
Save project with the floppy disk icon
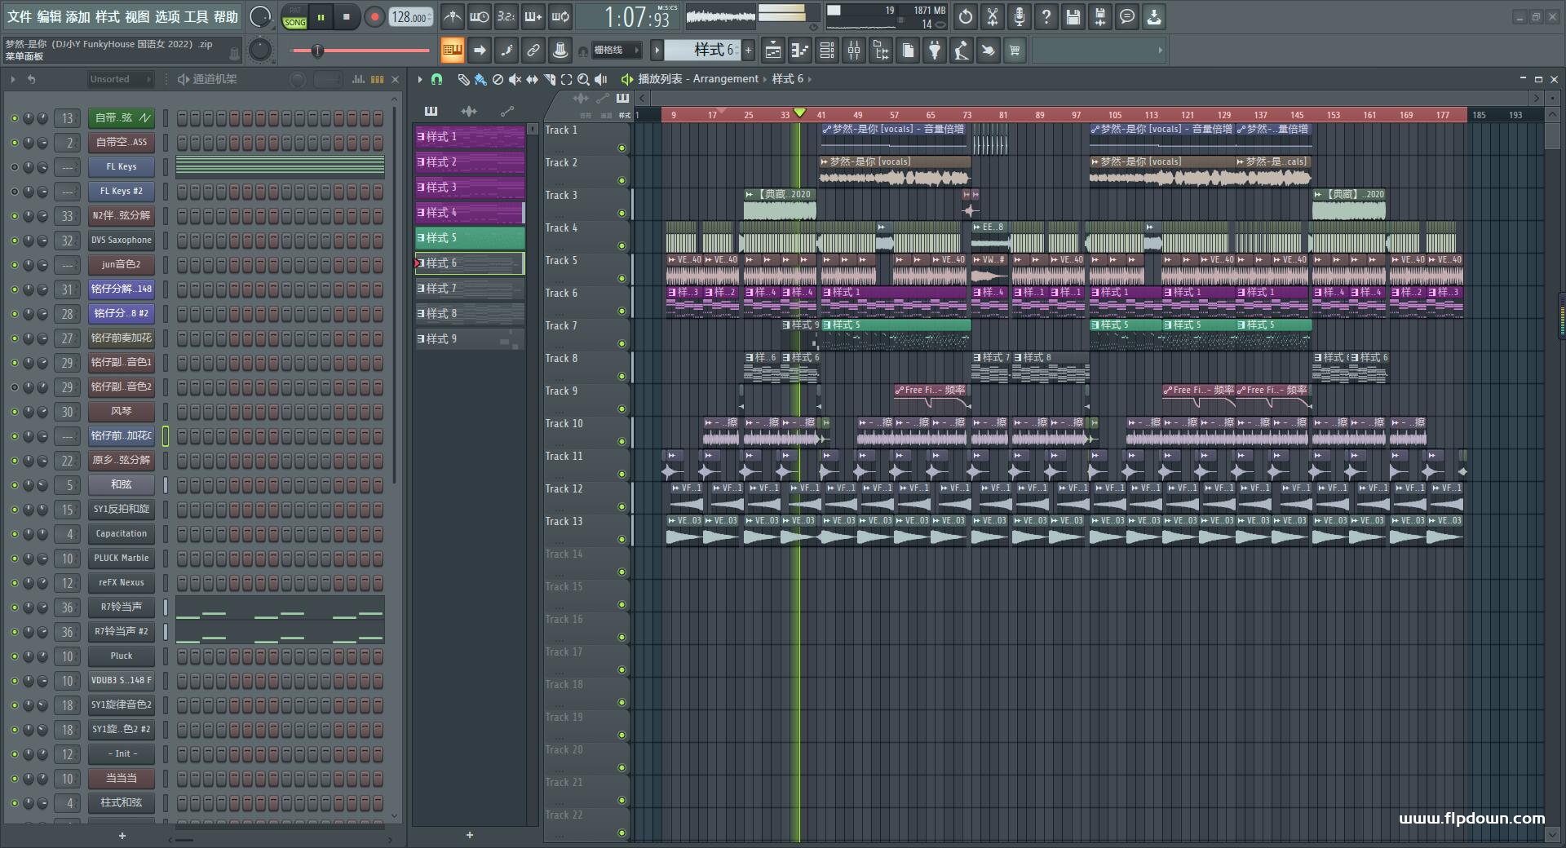pyautogui.click(x=1073, y=16)
